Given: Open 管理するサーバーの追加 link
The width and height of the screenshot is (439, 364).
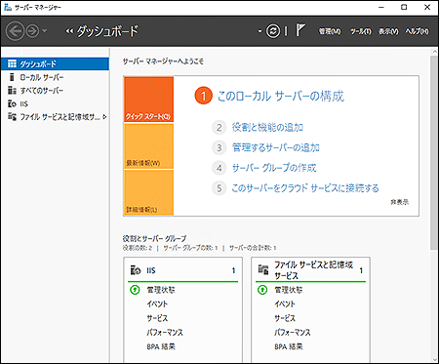Looking at the screenshot, I should 275,147.
